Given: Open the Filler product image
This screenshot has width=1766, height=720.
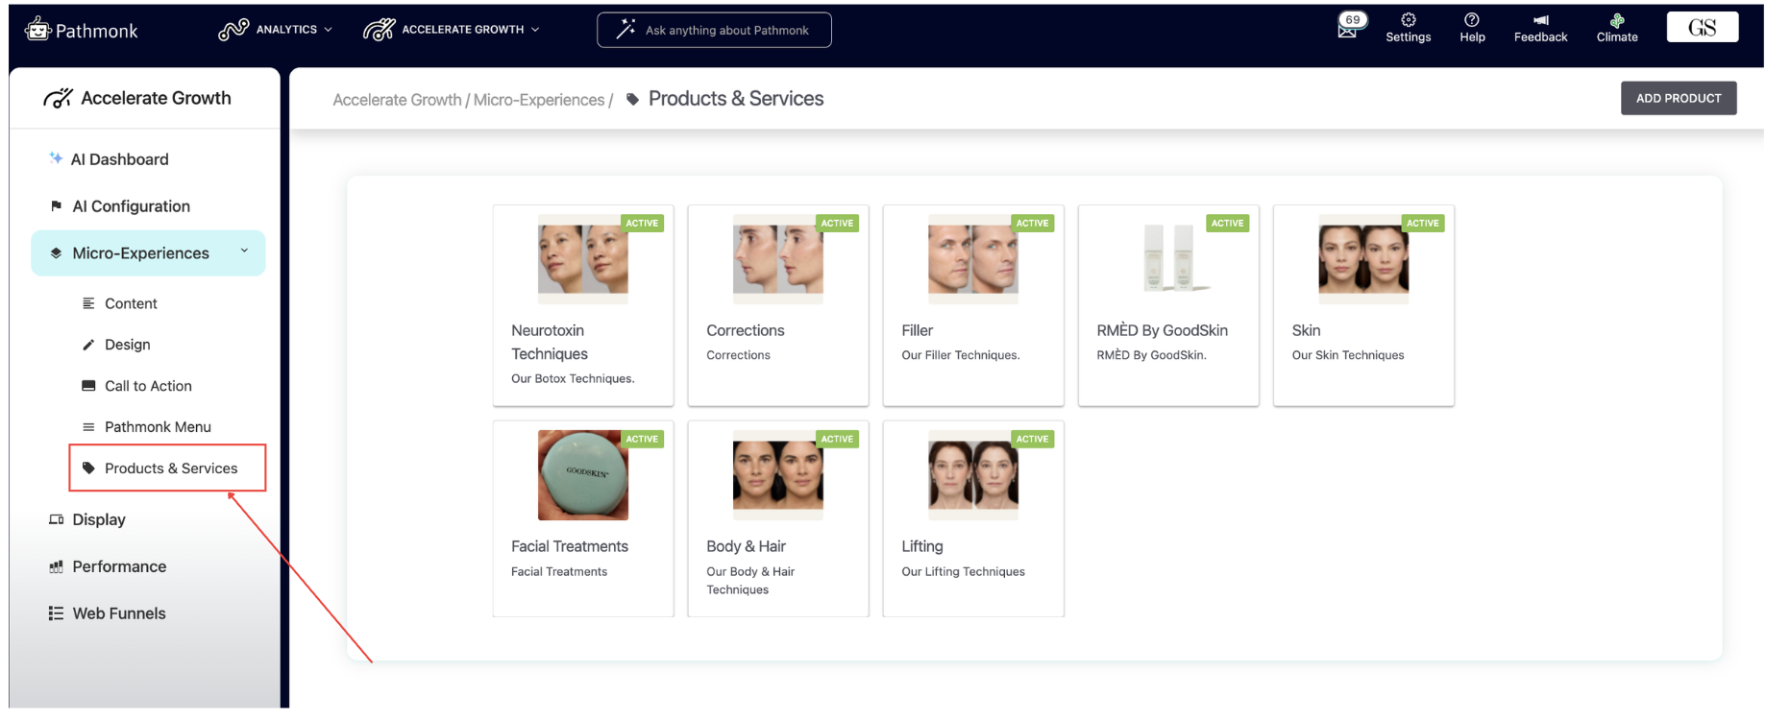Looking at the screenshot, I should (973, 259).
